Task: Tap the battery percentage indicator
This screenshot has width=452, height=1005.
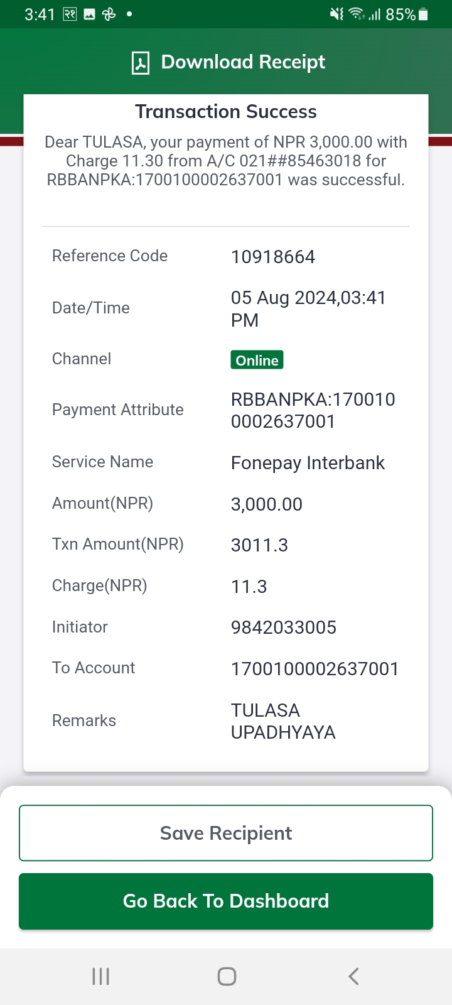Action: tap(407, 14)
